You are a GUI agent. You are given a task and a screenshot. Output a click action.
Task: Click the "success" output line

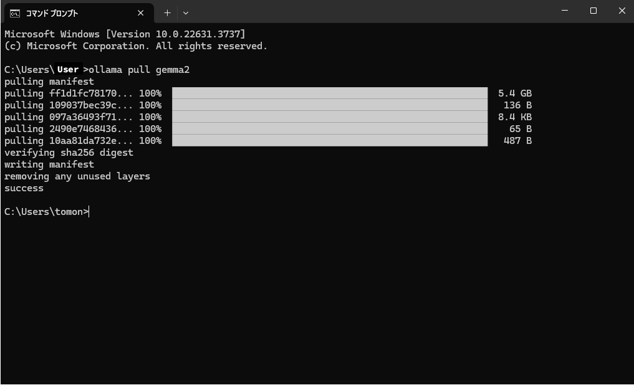pos(24,188)
